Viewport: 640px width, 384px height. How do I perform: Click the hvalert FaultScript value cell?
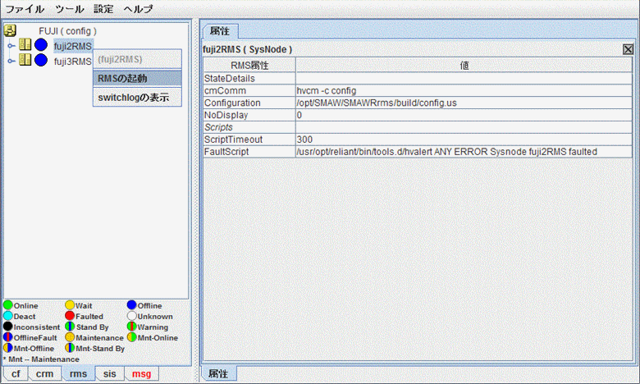pos(464,152)
